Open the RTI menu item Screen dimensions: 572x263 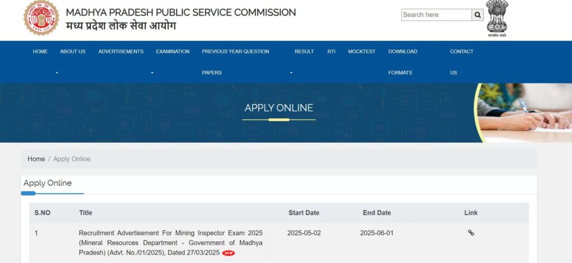click(x=331, y=52)
